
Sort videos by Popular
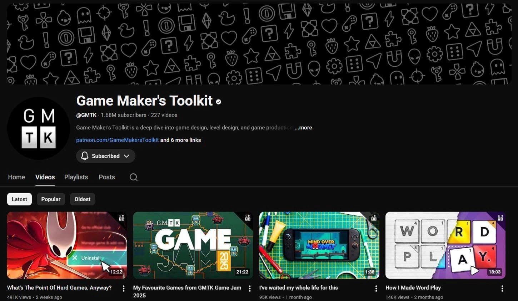(x=51, y=199)
